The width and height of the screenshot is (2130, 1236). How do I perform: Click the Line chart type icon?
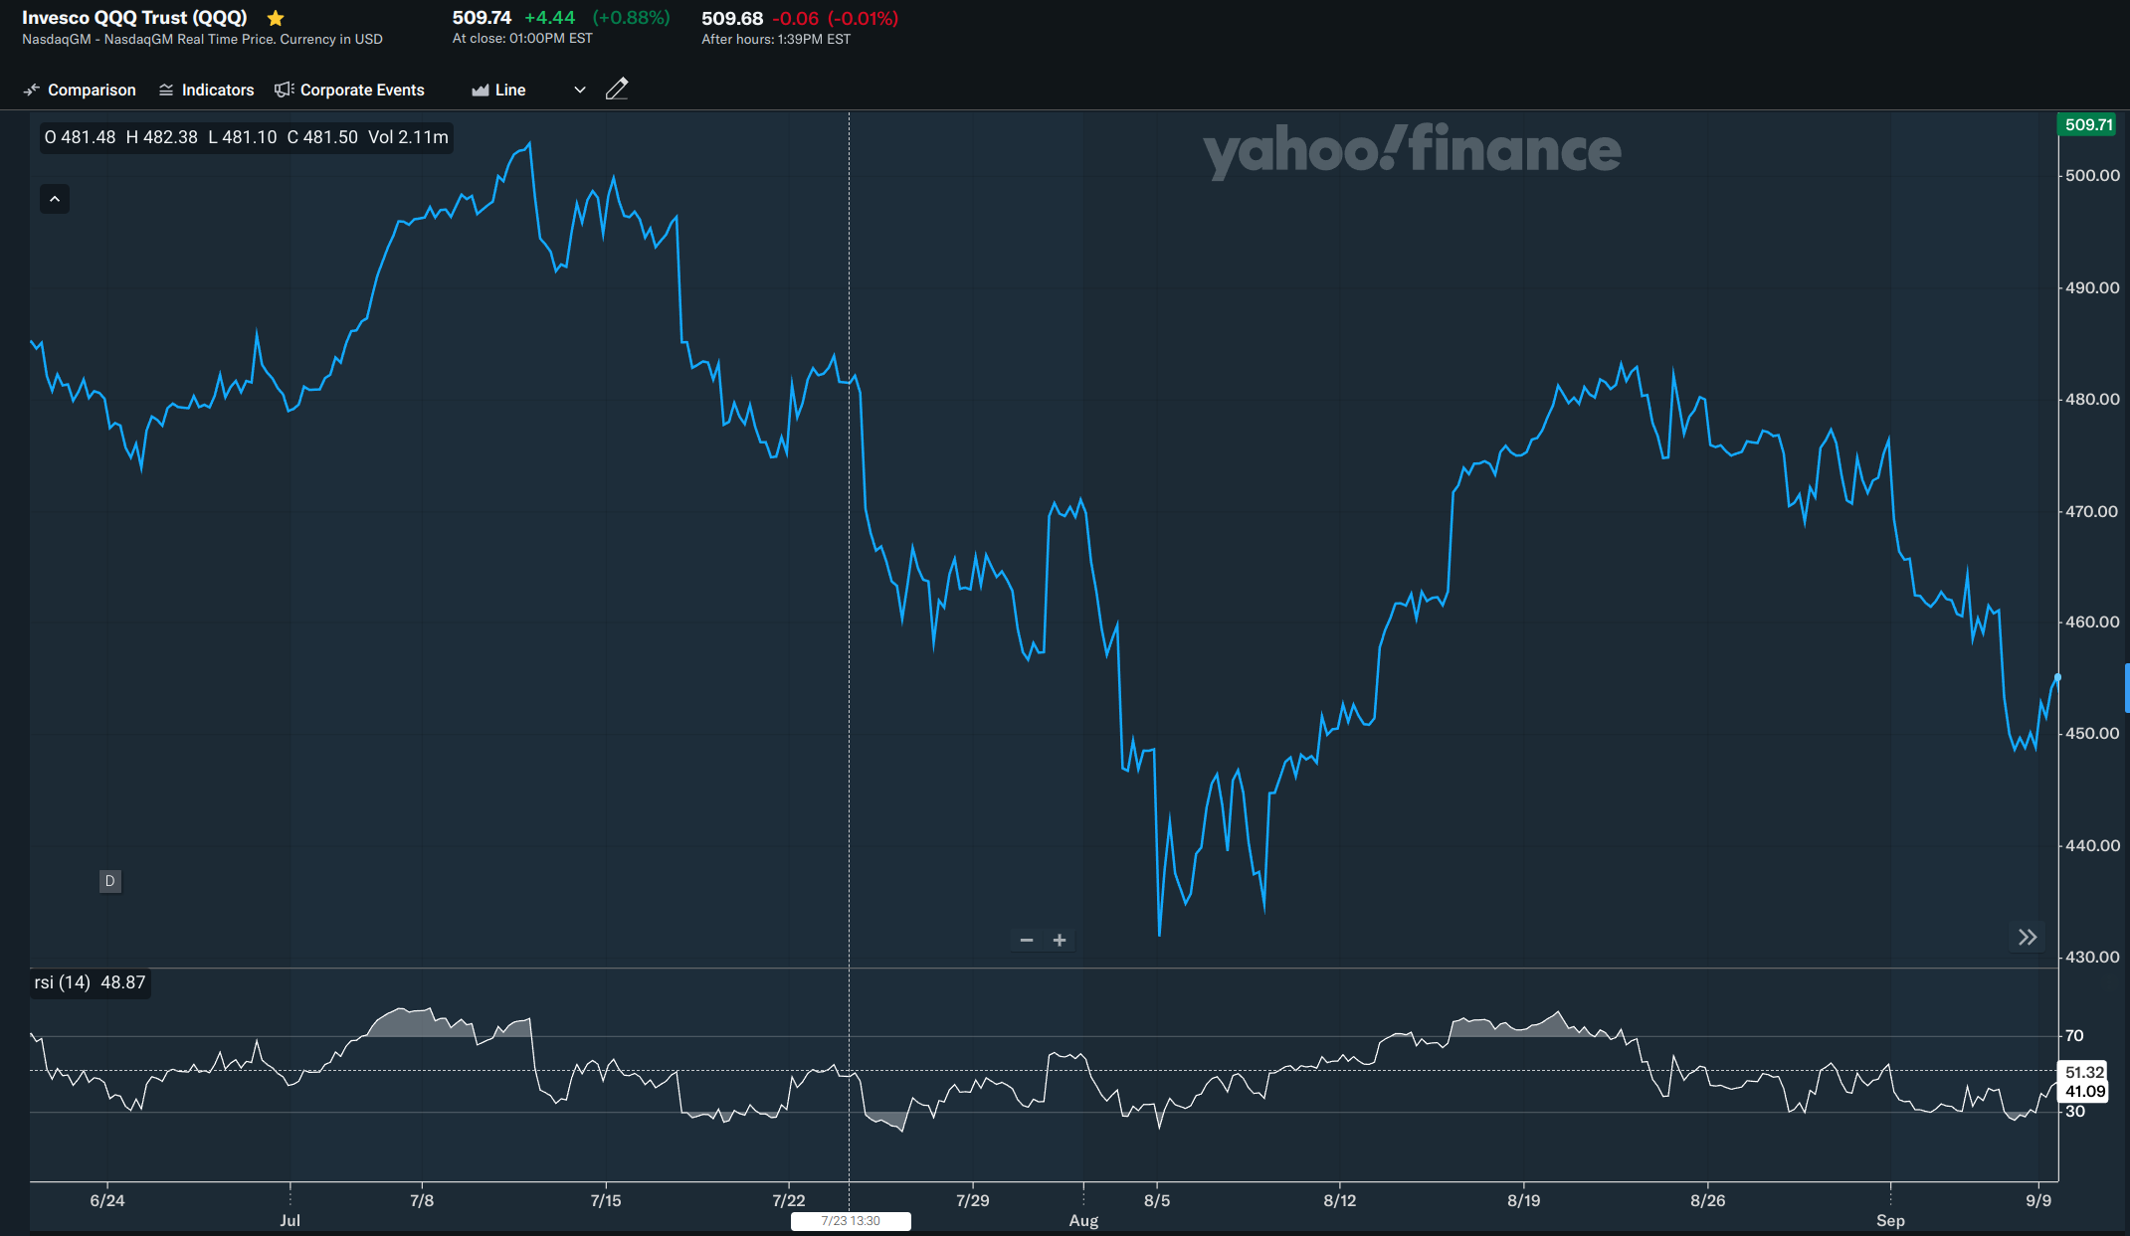pos(481,89)
